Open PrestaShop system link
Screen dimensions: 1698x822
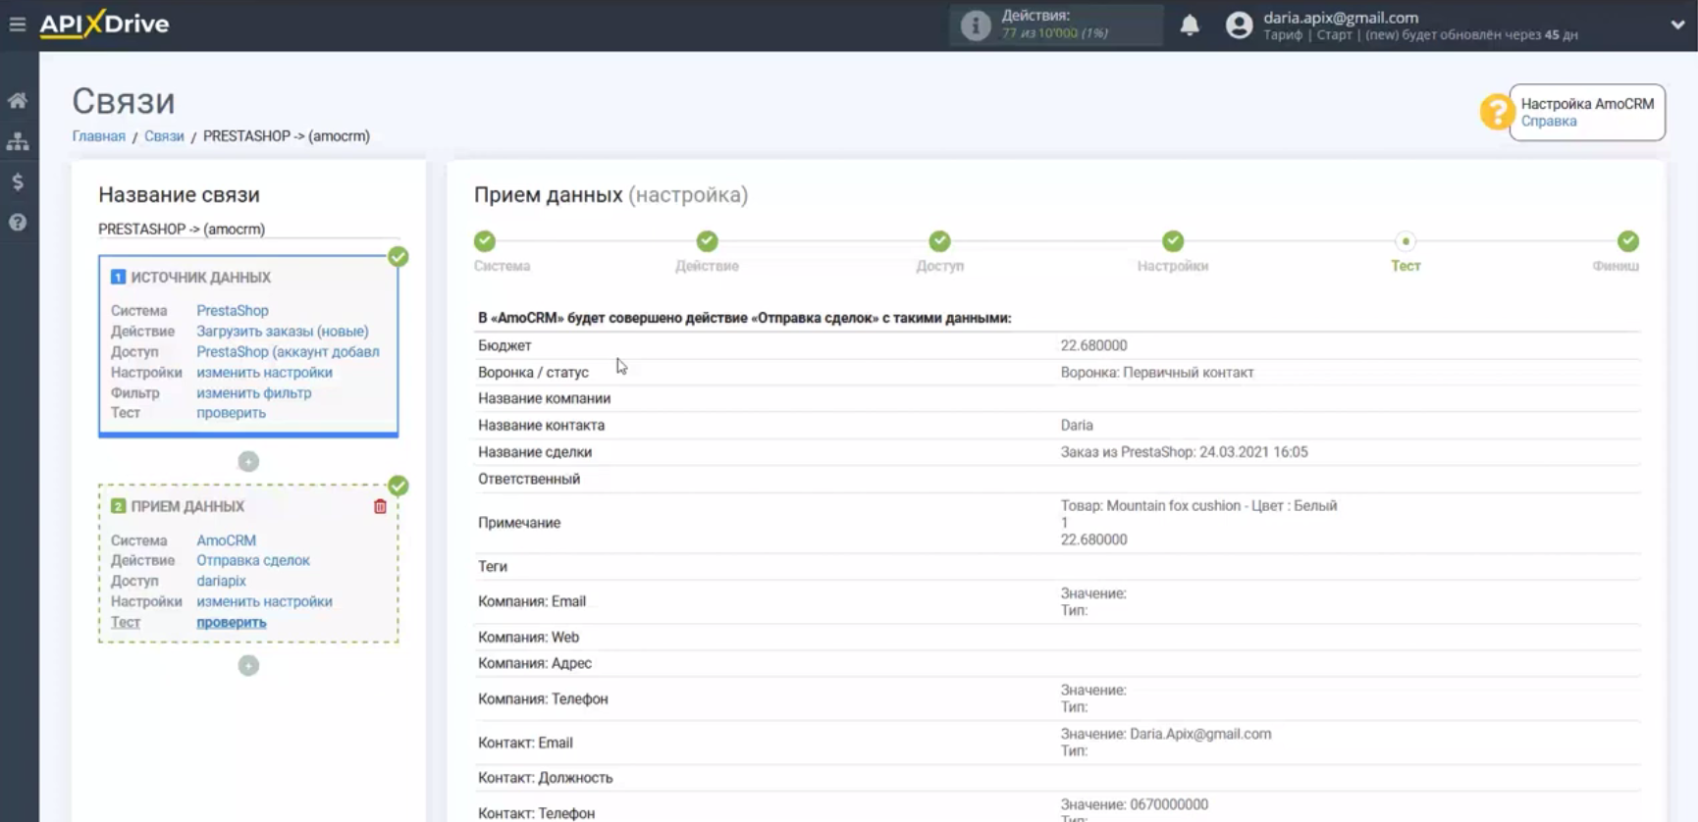[233, 311]
